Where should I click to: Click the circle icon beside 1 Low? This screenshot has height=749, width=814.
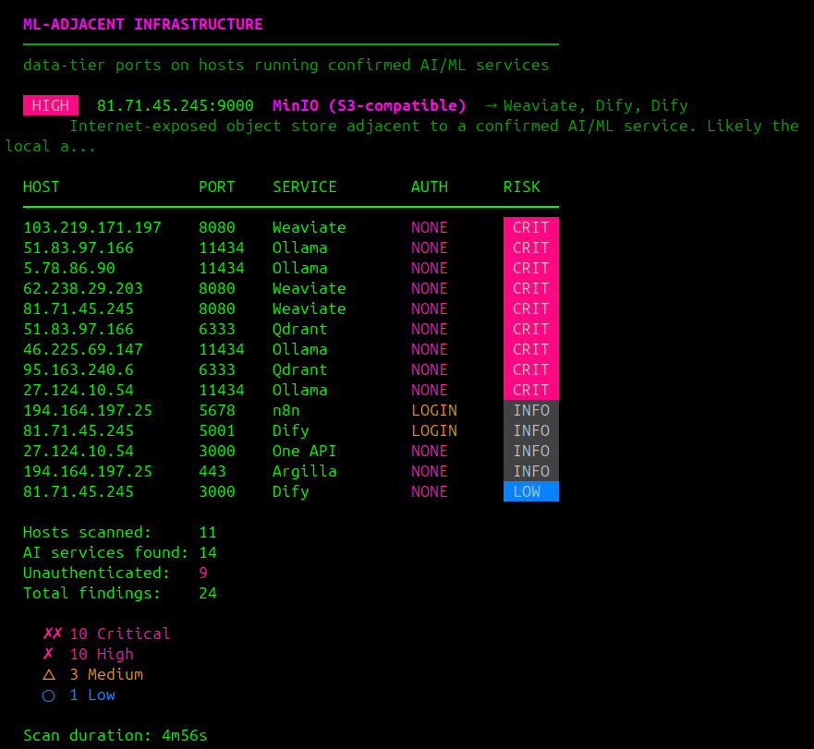pyautogui.click(x=48, y=695)
